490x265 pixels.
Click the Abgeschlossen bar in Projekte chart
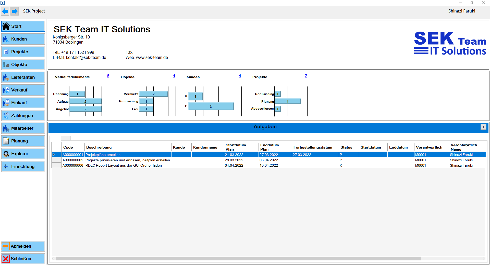[x=278, y=109]
